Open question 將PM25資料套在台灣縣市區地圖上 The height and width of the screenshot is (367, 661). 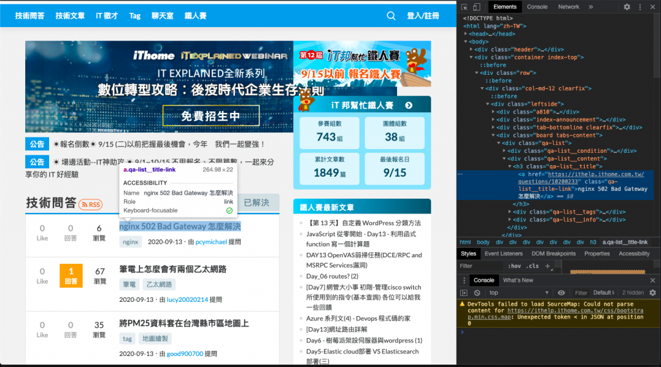click(184, 324)
